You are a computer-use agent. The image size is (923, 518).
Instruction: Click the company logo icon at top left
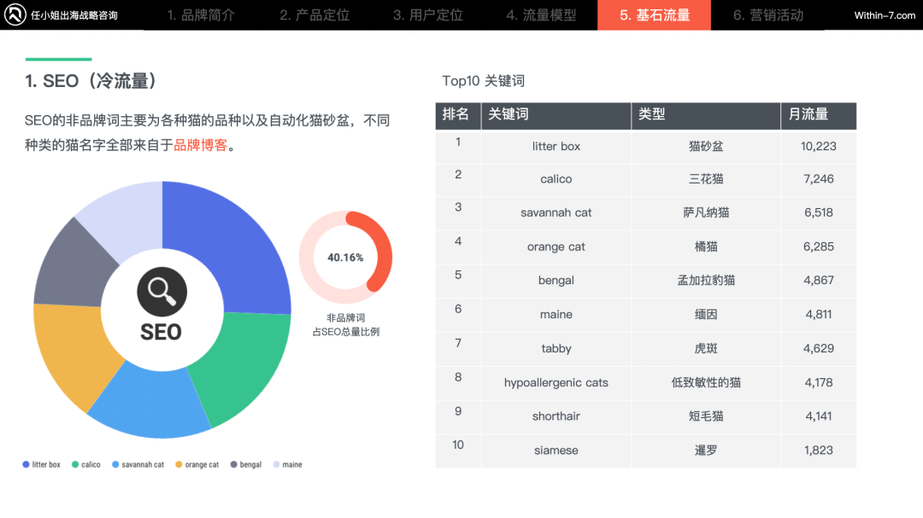point(15,15)
